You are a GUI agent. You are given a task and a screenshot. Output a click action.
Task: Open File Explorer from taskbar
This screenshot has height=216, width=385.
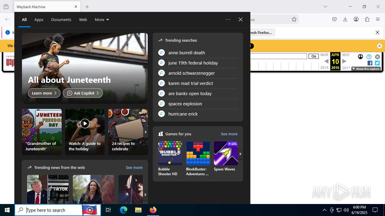[138, 210]
